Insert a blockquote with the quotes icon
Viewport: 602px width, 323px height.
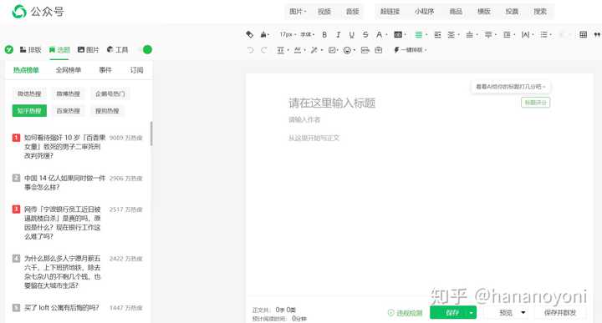click(597, 34)
